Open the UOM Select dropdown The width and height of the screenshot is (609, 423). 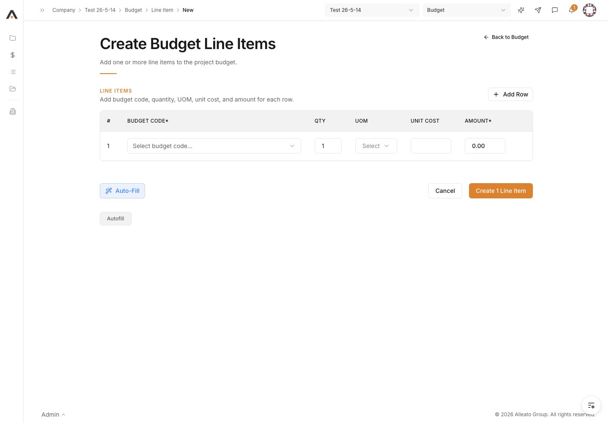[376, 146]
